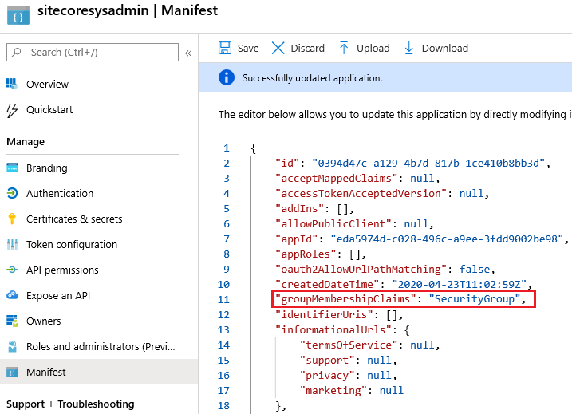Click the "marketing": null line

tap(351, 390)
